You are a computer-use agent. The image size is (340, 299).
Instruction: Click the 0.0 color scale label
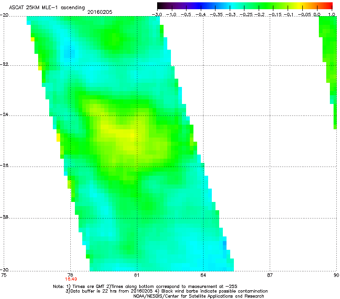(317, 15)
